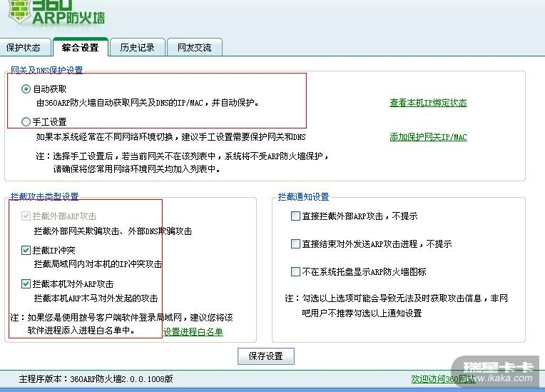This screenshot has width=545, height=392.
Task: Open the 查看本机IP绑定状态 link
Action: tap(428, 103)
